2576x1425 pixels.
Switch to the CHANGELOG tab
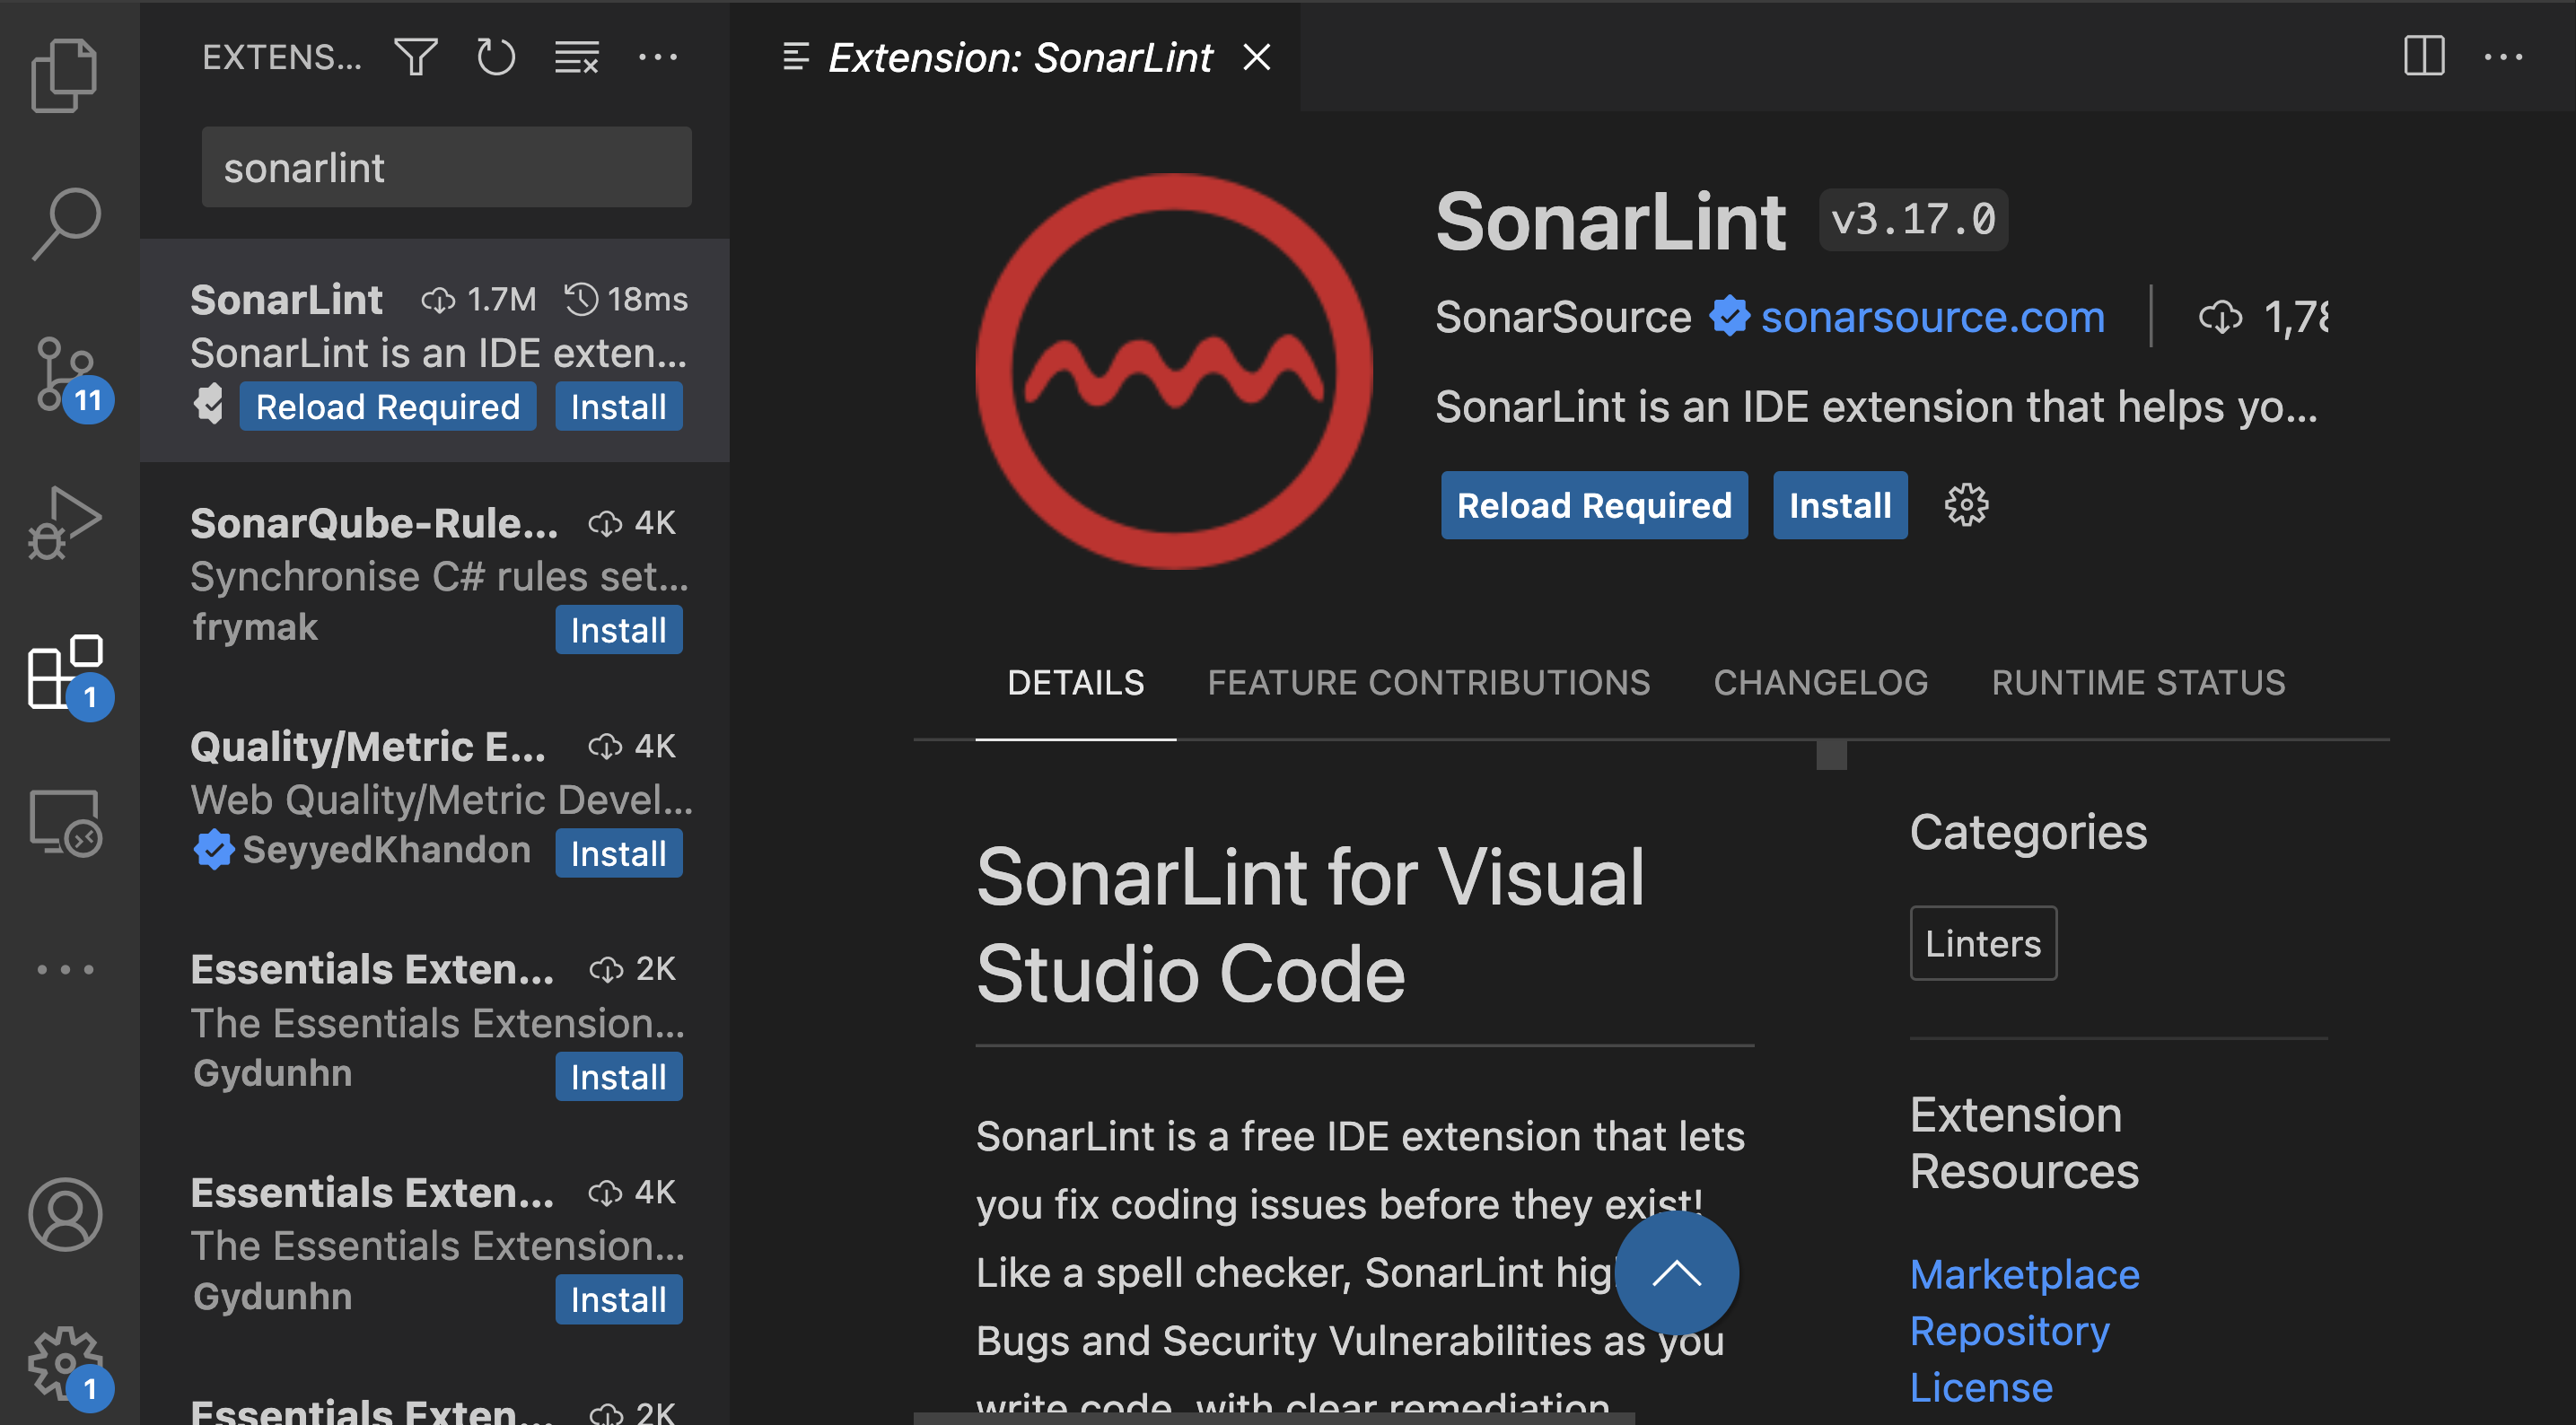pyautogui.click(x=1820, y=682)
